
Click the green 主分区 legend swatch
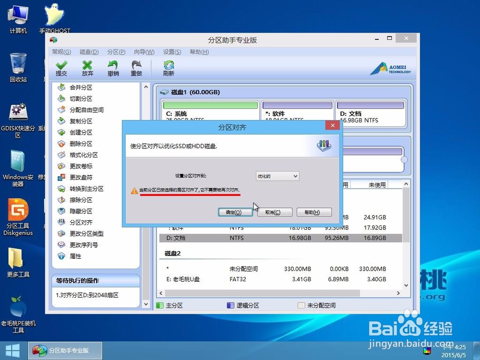coord(160,305)
